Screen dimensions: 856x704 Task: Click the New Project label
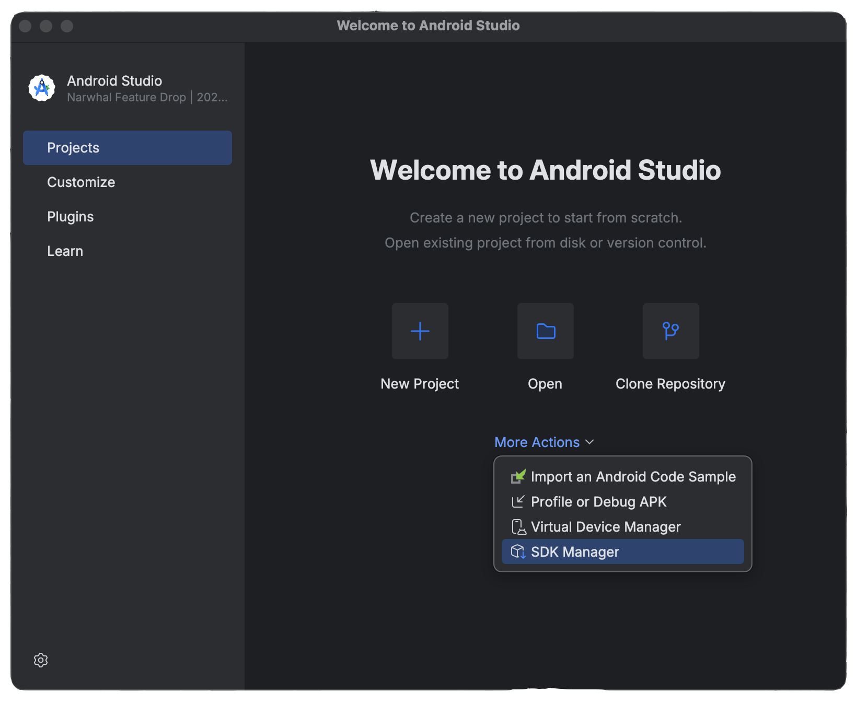click(420, 384)
